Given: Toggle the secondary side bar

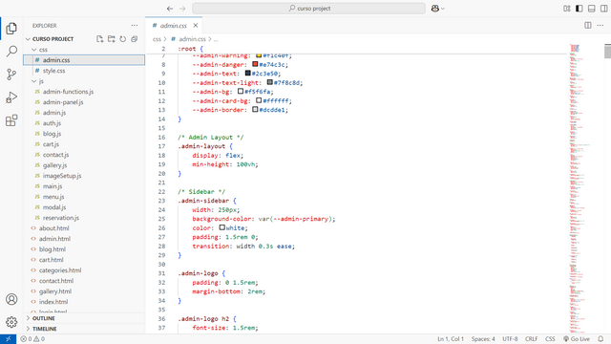Looking at the screenshot, I should (x=604, y=9).
